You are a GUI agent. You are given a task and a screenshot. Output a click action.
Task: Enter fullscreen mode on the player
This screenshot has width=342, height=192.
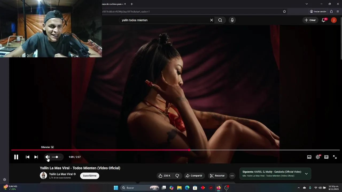pos(335,157)
